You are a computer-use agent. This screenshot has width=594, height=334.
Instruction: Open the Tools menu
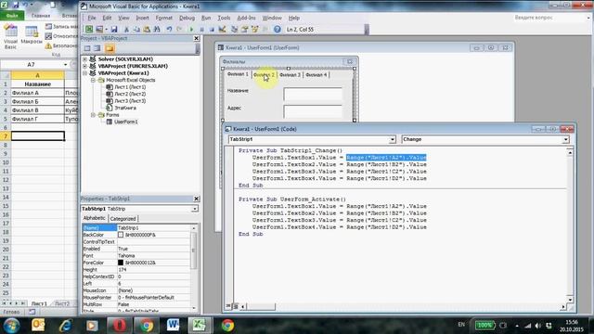[x=224, y=18]
